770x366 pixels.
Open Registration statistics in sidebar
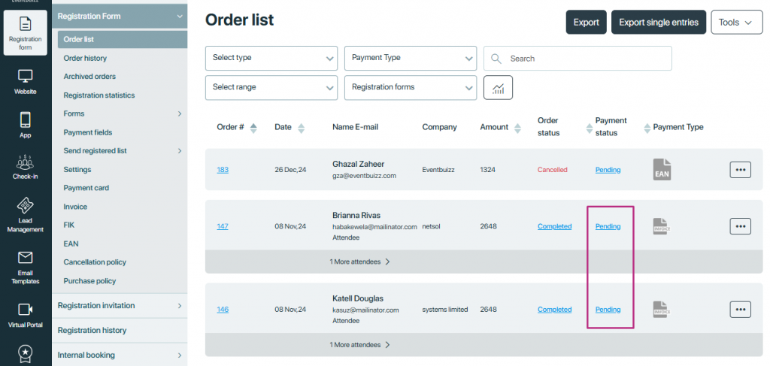(99, 95)
